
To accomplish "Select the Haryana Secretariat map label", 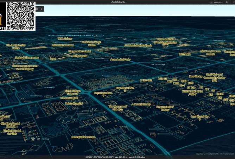I will click(x=80, y=51).
